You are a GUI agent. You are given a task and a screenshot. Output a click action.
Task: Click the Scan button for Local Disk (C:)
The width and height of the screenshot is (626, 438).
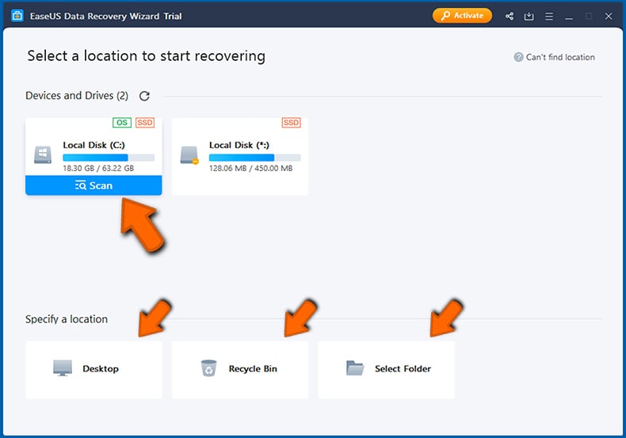click(x=94, y=185)
